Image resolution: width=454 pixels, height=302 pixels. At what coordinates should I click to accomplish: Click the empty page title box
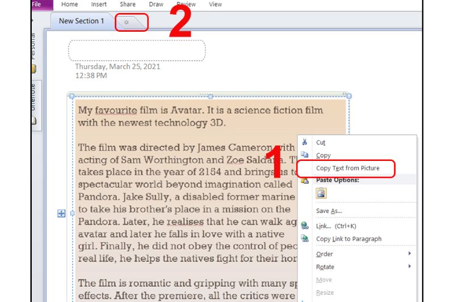point(137,50)
